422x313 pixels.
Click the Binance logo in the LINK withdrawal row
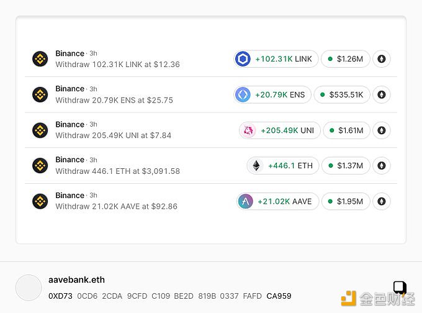[x=40, y=59]
